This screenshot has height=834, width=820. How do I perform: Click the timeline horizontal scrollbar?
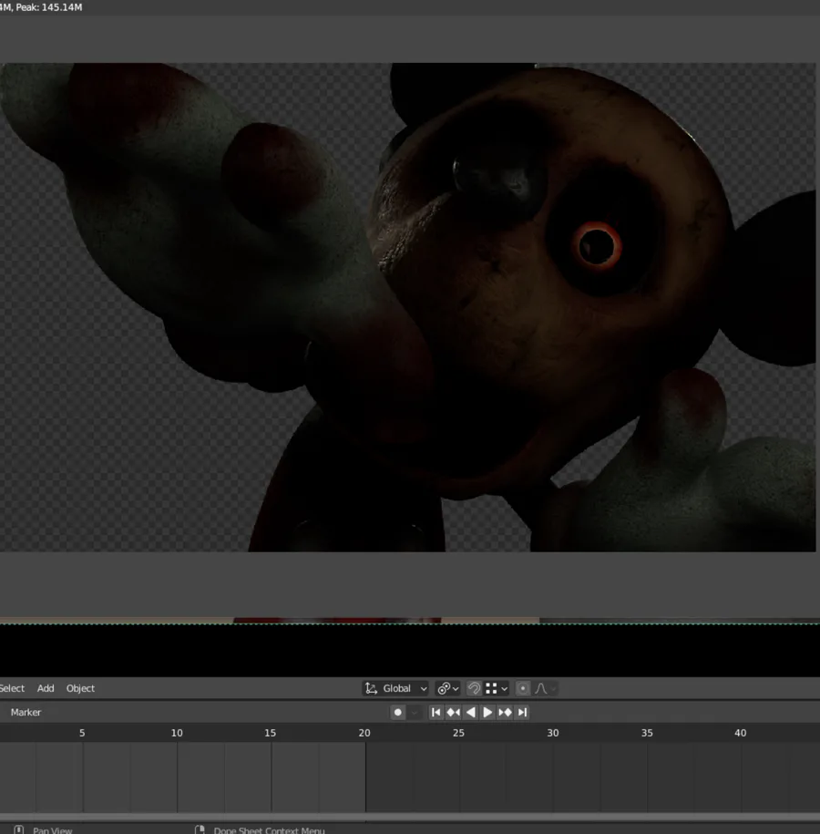tap(410, 817)
